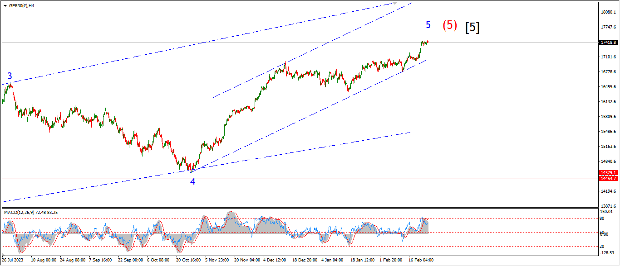Click the red 14579.1 price level tag
This screenshot has height=266, width=620.
click(x=608, y=173)
